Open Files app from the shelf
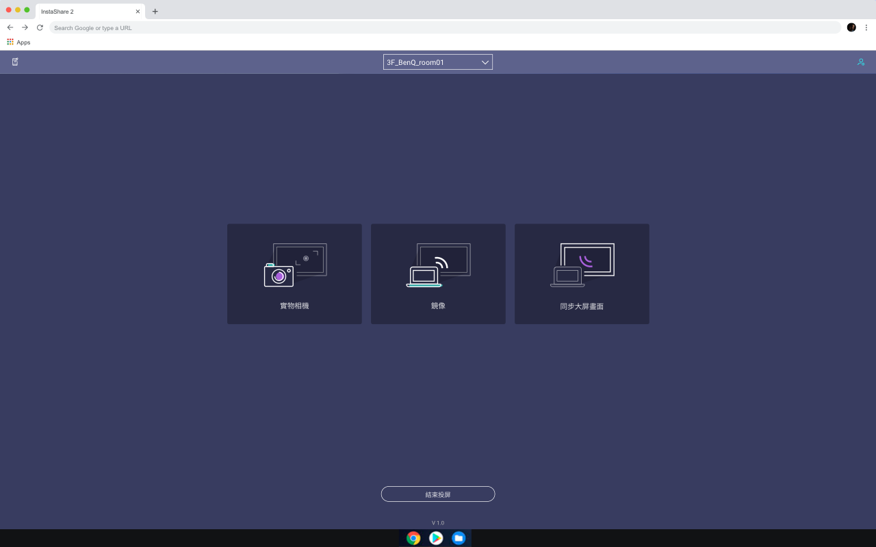876x547 pixels. 459,538
